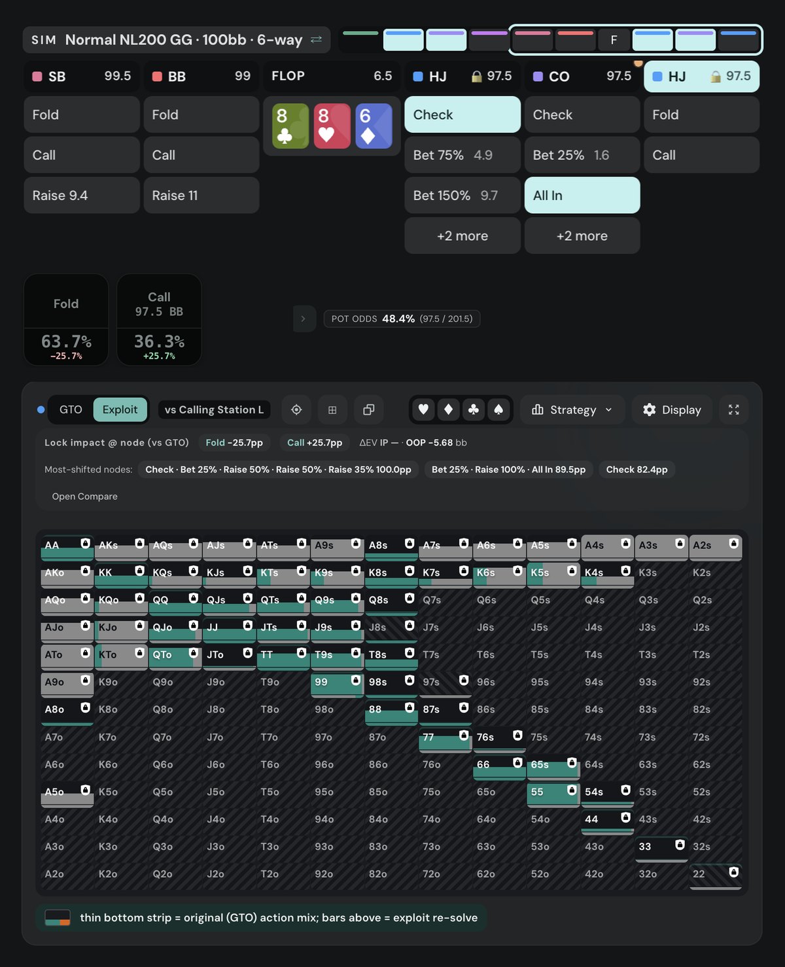Click the lock icon on 22 cell
The height and width of the screenshot is (967, 785).
pyautogui.click(x=734, y=872)
